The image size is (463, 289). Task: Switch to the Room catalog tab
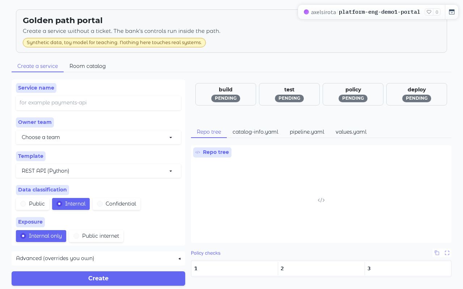coord(88,66)
